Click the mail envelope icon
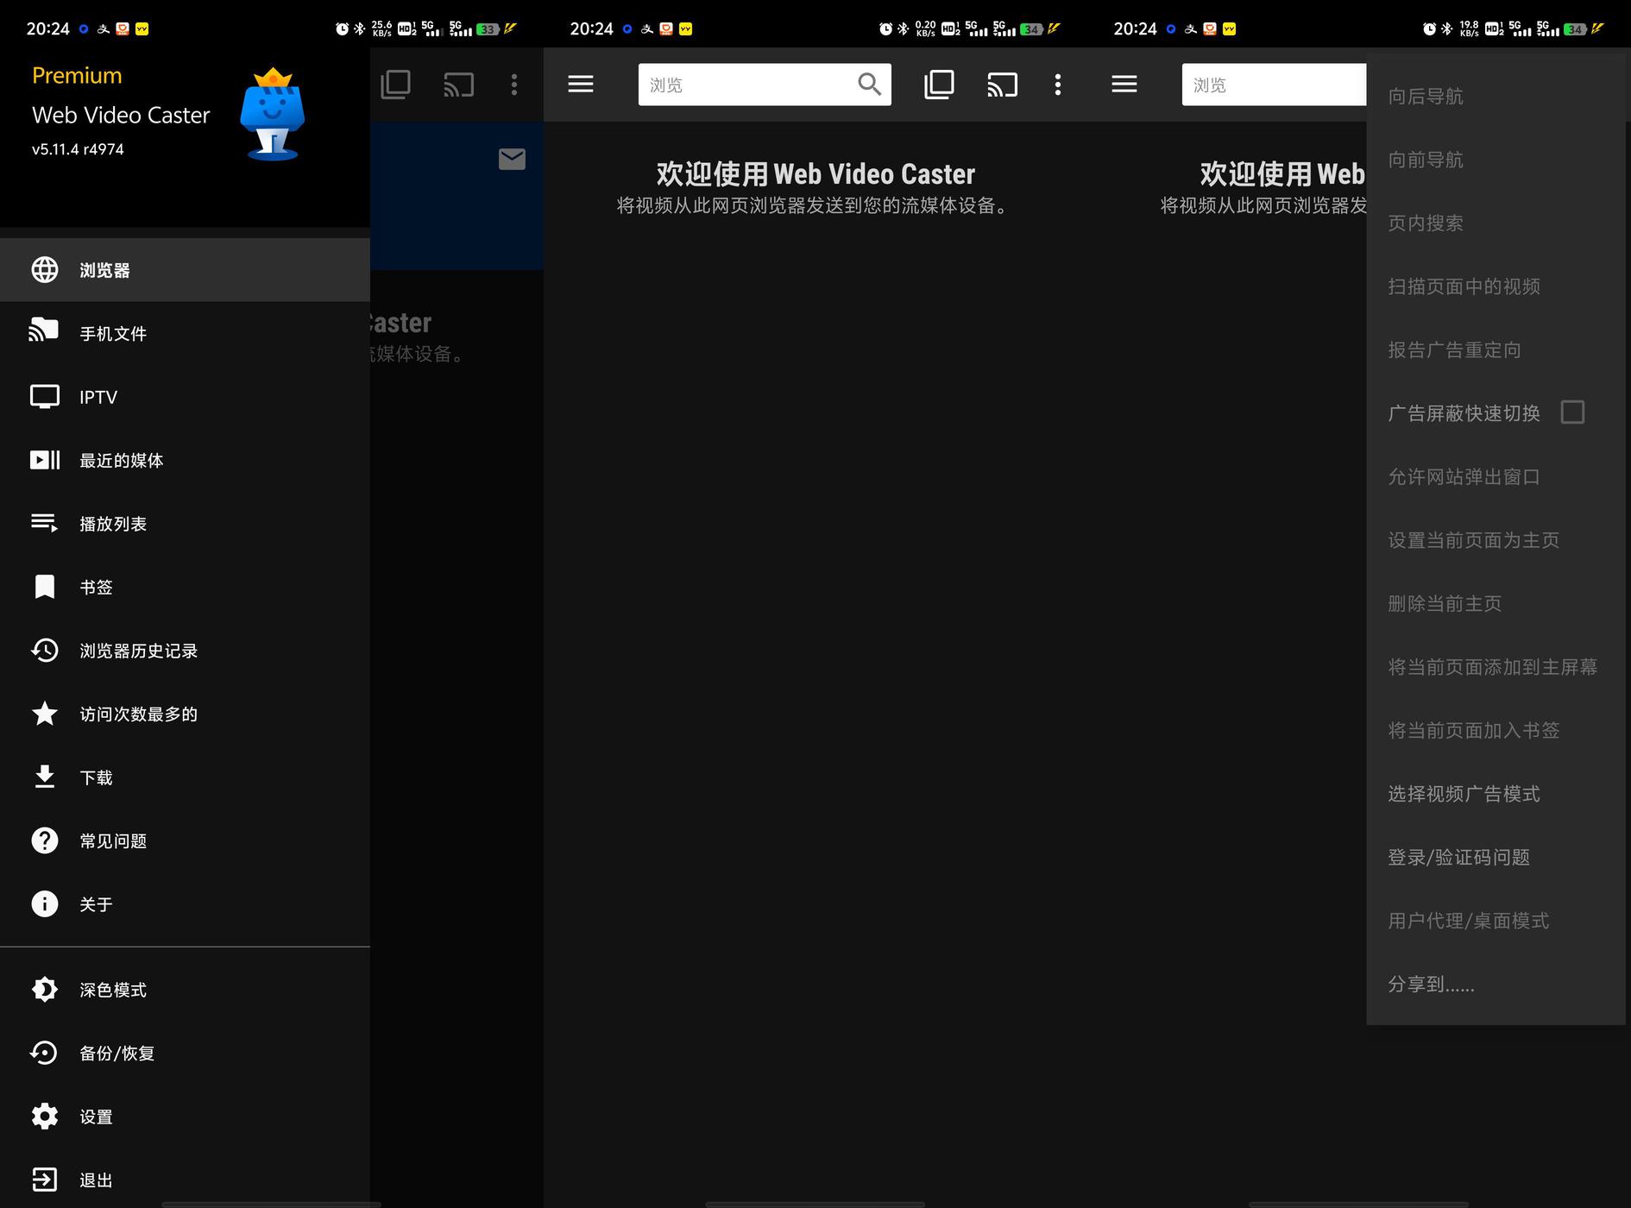Image resolution: width=1631 pixels, height=1208 pixels. click(512, 159)
